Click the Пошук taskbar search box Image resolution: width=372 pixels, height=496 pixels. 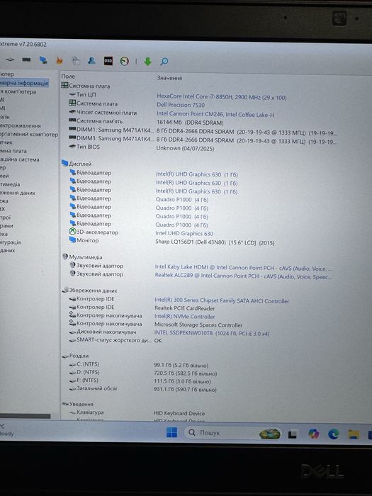233,433
